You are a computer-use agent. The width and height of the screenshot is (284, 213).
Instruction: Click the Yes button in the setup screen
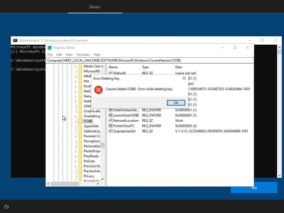(254, 188)
